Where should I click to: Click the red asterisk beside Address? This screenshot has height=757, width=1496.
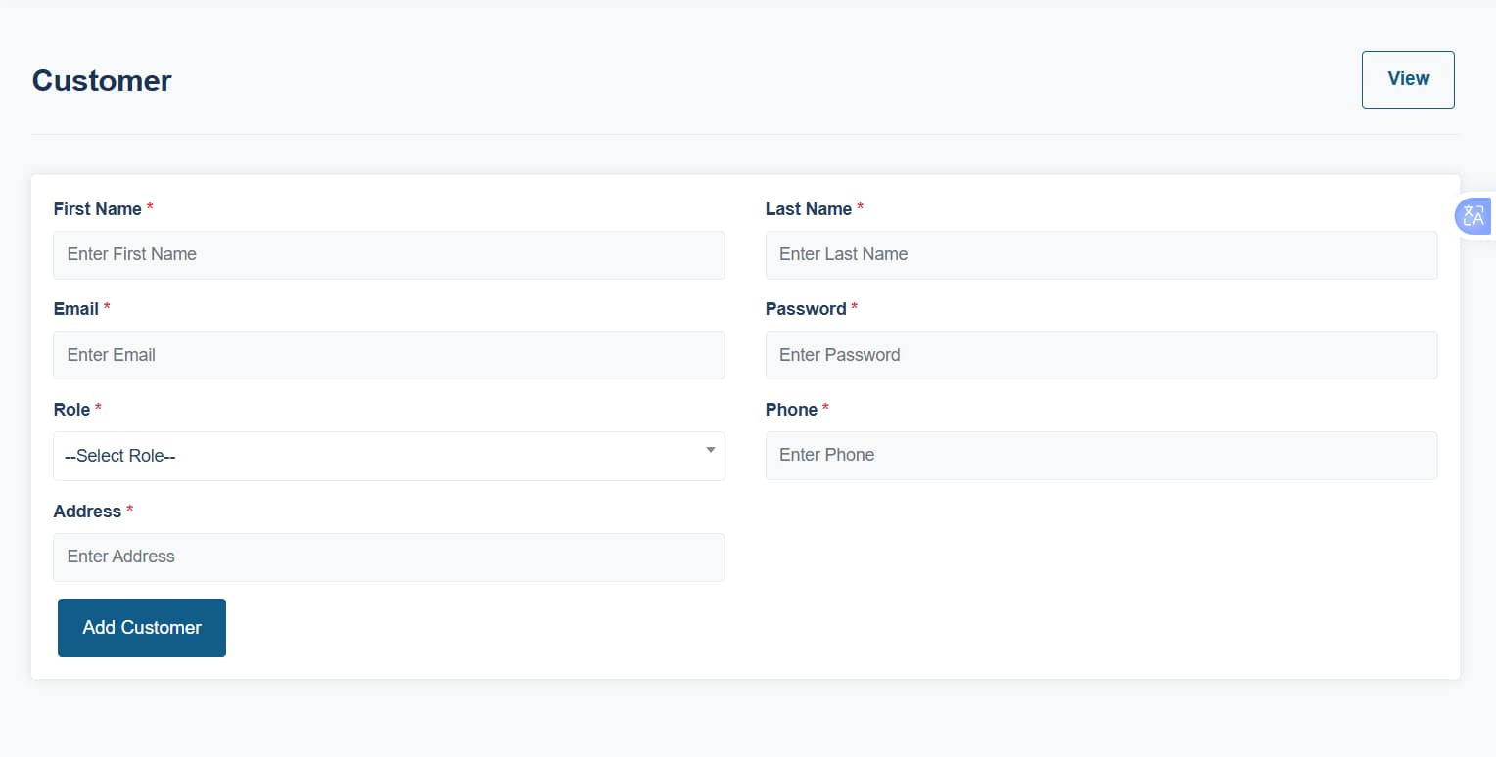(x=129, y=511)
